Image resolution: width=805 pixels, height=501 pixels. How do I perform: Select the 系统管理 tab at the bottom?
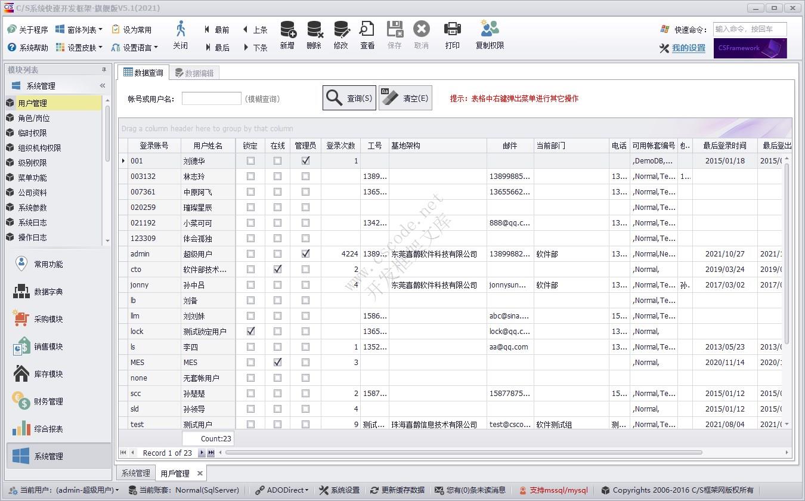(x=135, y=472)
